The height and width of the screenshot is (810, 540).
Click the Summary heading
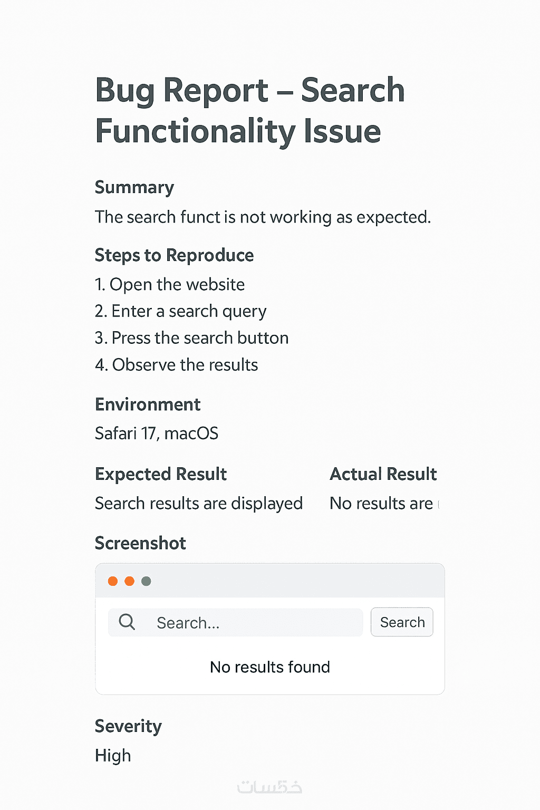pyautogui.click(x=134, y=188)
